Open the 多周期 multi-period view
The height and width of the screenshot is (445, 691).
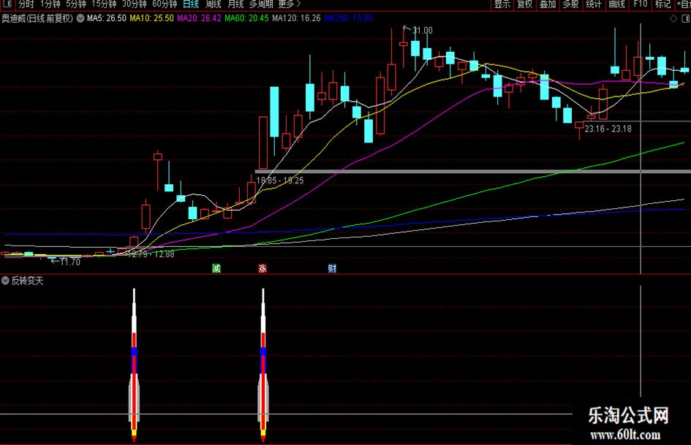coord(261,4)
